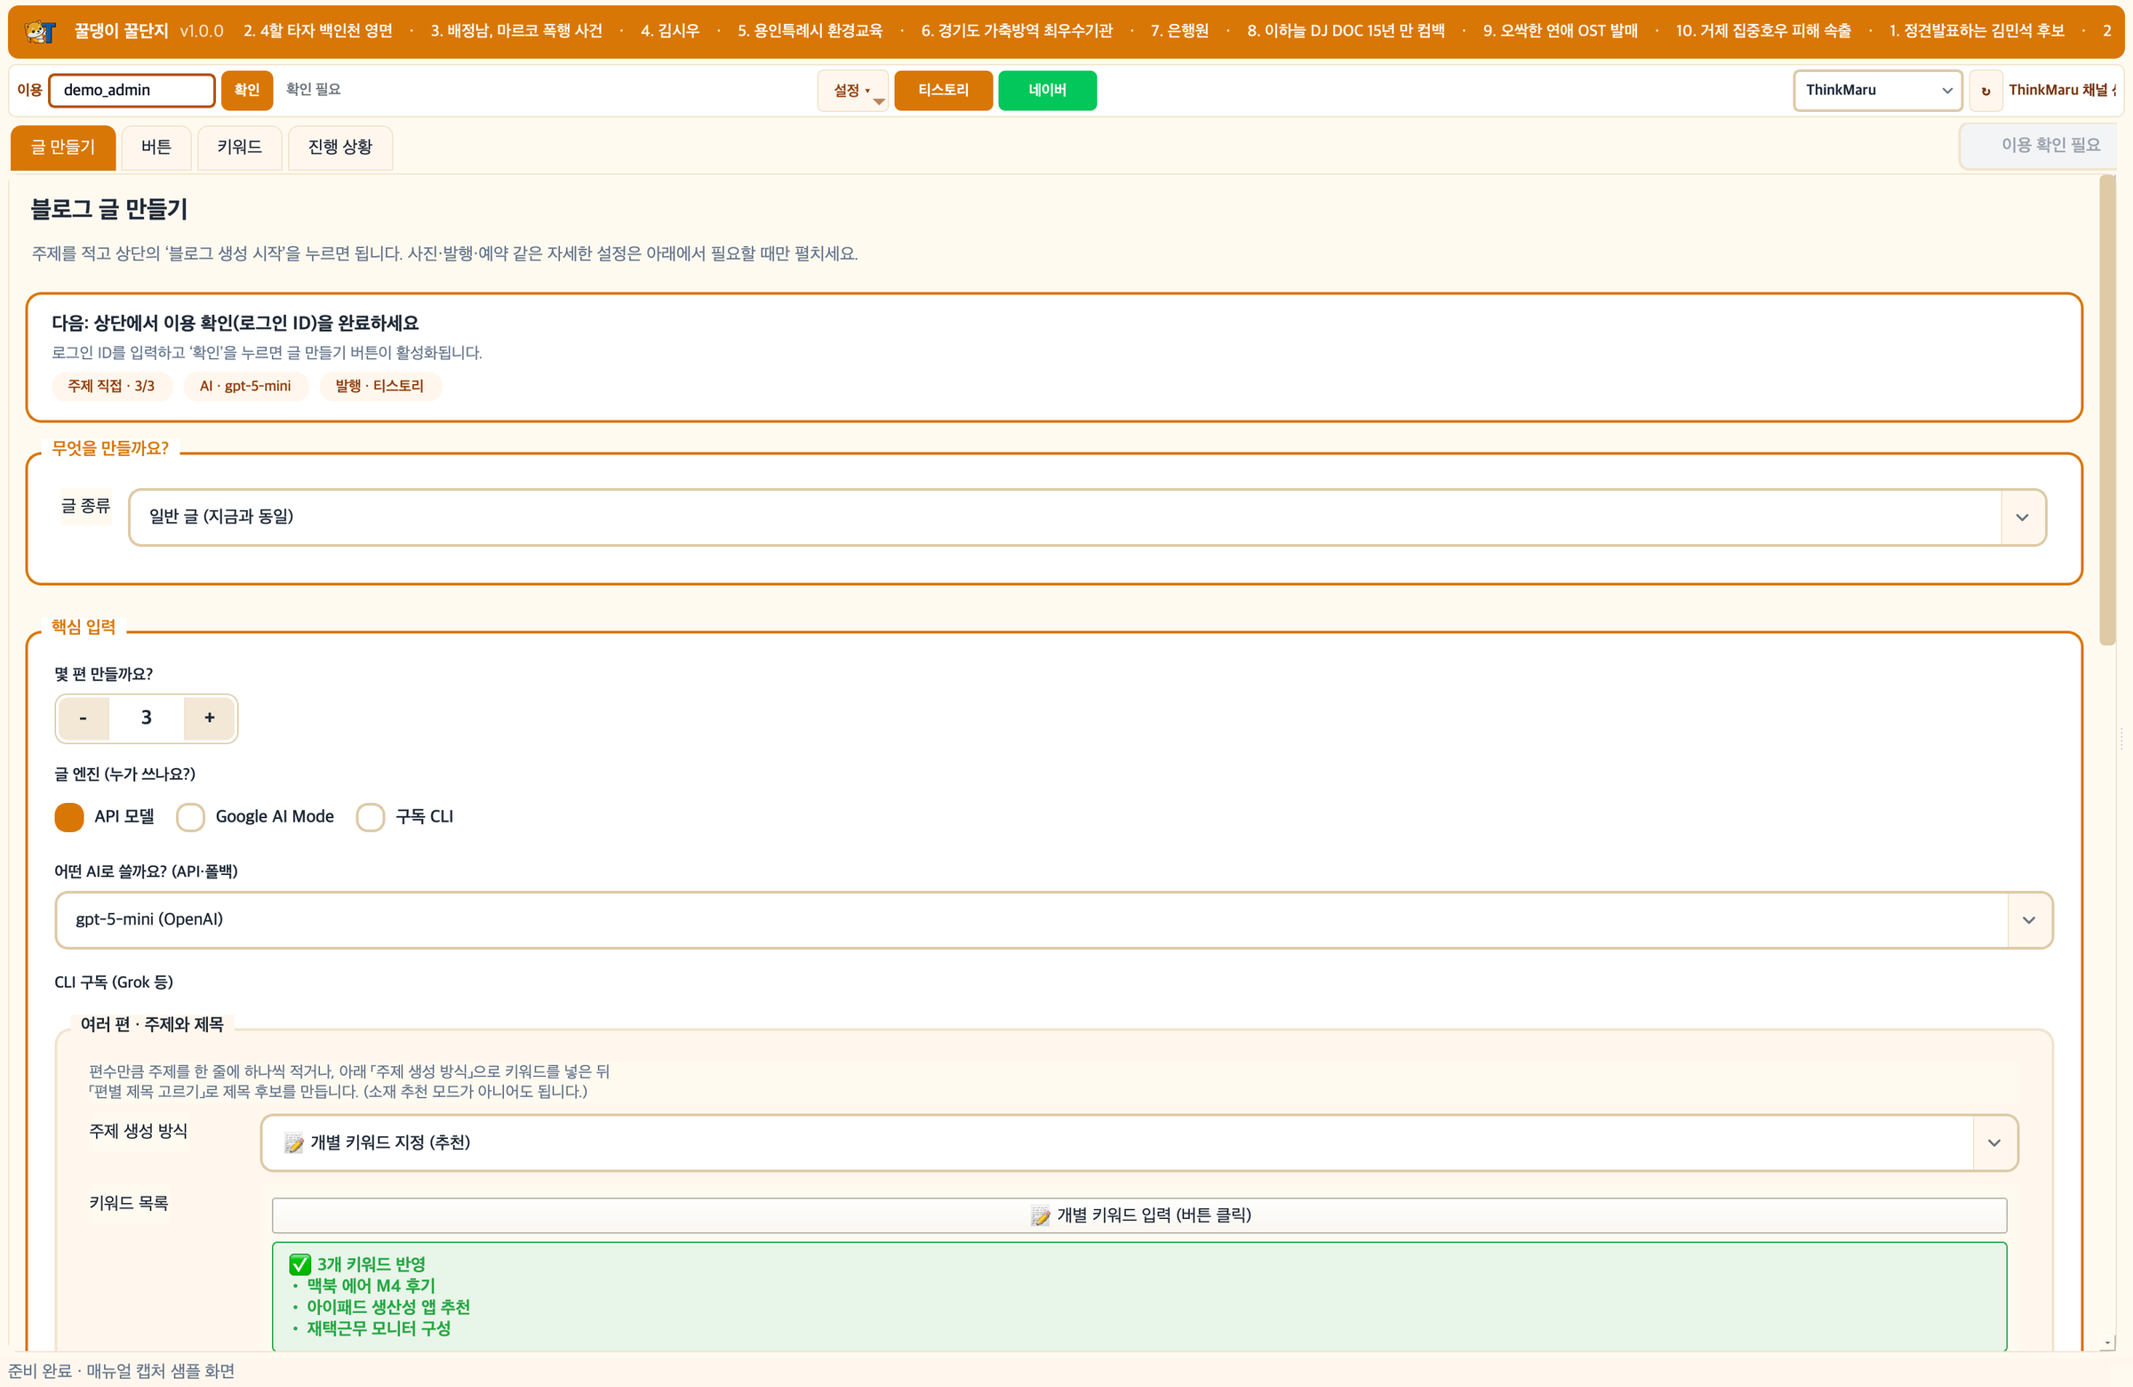Click the 꿀댕이 mascot logo icon
Screen dimensions: 2133x1387
pyautogui.click(x=39, y=31)
